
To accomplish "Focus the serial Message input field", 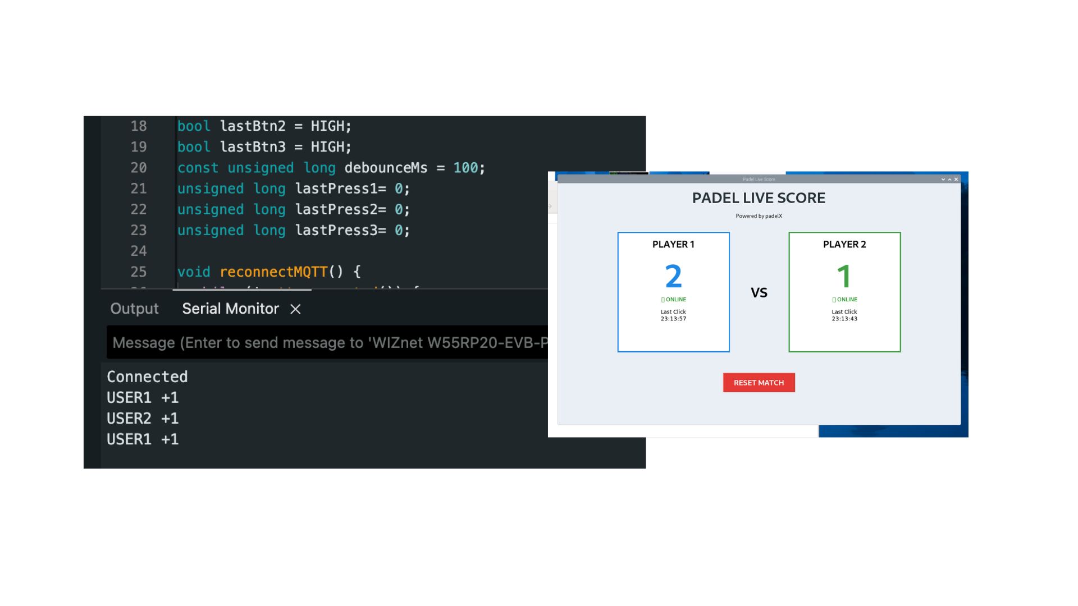I will pos(327,342).
